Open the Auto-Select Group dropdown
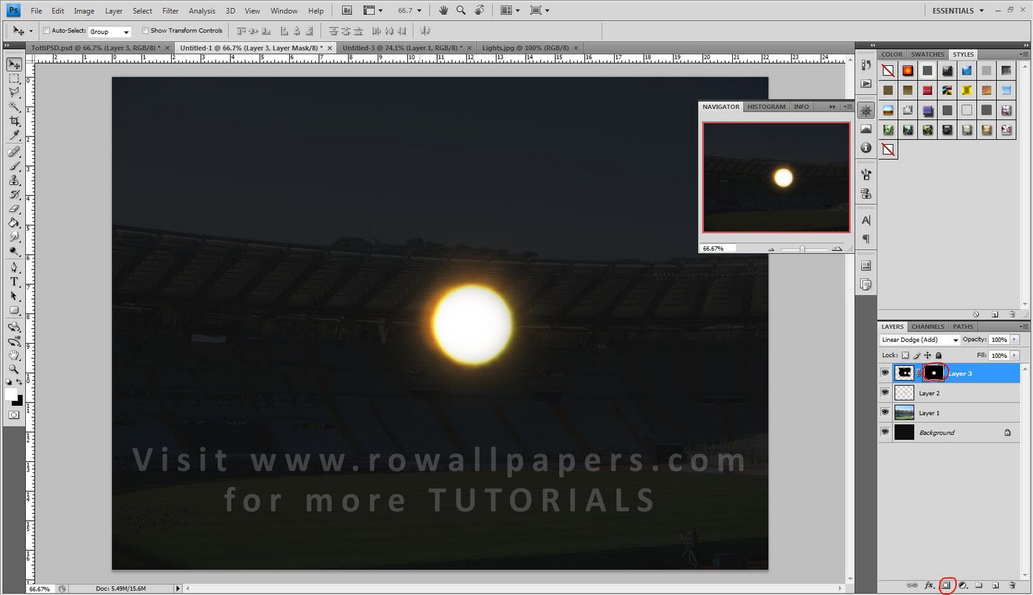1033x595 pixels. pos(110,31)
